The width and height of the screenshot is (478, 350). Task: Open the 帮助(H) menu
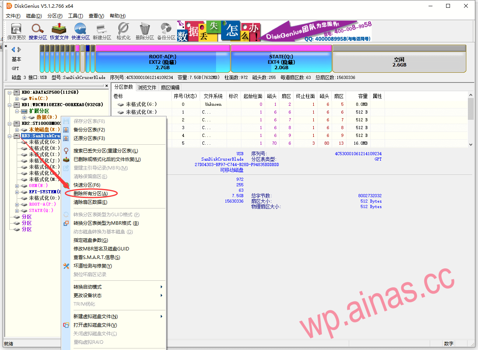(118, 16)
